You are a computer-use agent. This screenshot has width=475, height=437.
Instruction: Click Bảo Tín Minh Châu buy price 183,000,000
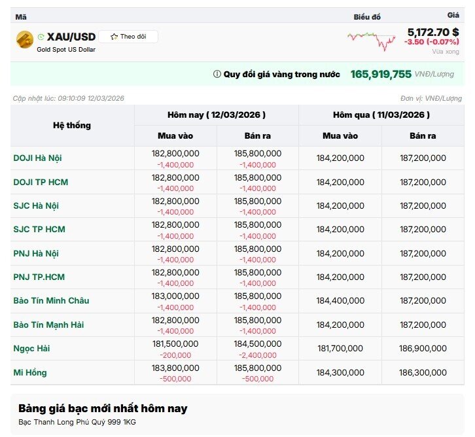(175, 296)
